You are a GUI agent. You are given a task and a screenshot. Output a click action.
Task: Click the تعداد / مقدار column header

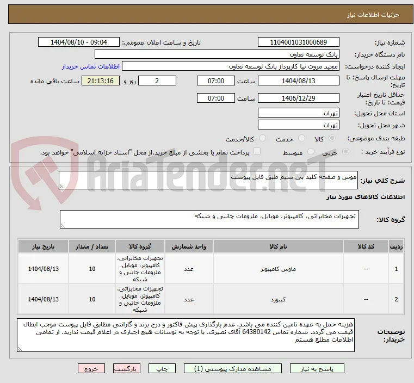coord(92,246)
